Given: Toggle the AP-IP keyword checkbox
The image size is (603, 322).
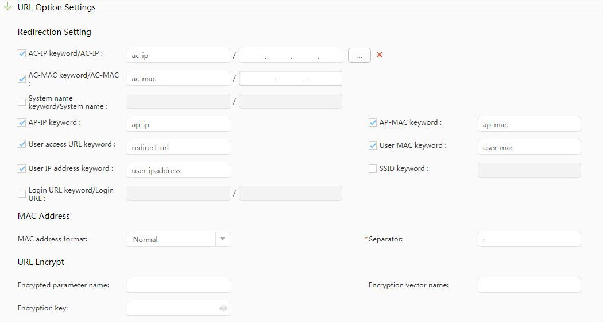Looking at the screenshot, I should (x=22, y=122).
